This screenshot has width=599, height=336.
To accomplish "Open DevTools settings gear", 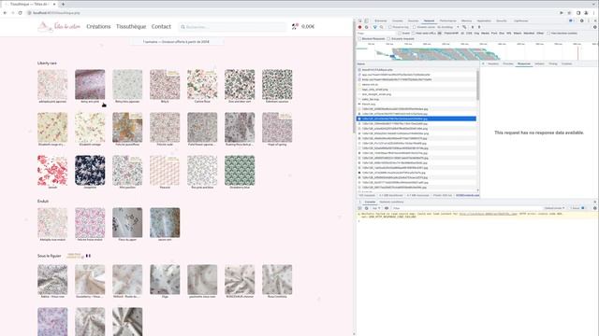I will (x=582, y=21).
